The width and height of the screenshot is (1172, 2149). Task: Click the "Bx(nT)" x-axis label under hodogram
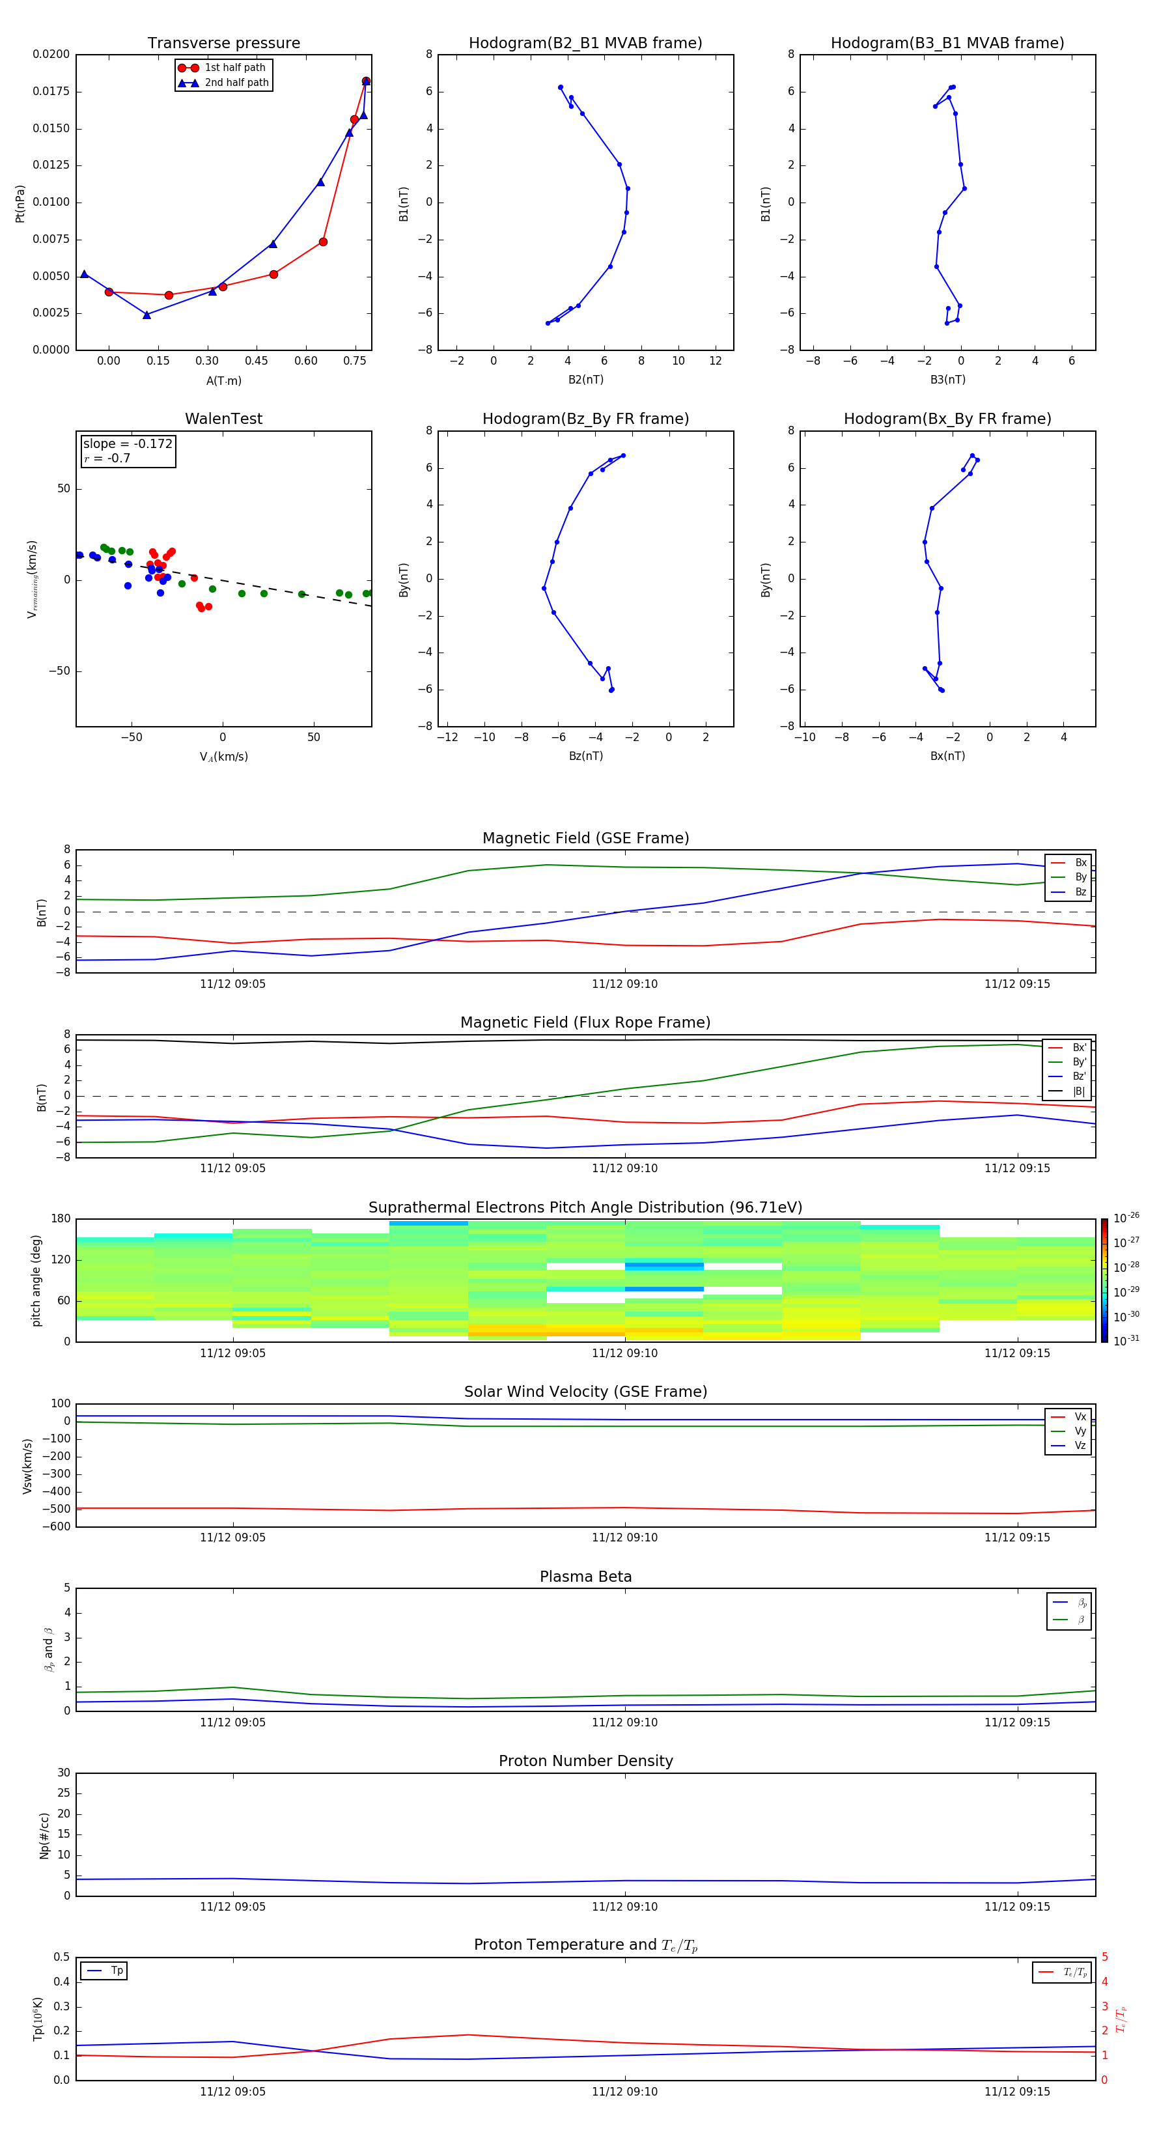[x=947, y=756]
